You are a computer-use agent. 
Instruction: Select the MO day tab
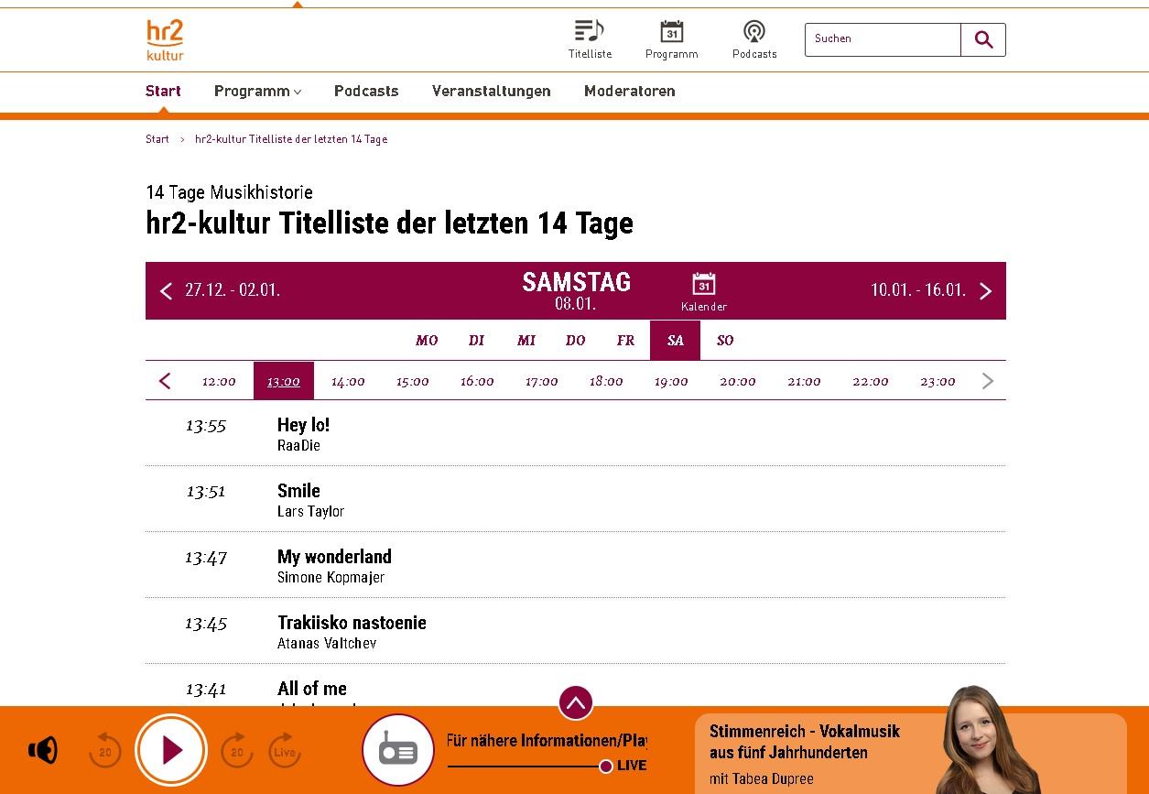point(427,340)
